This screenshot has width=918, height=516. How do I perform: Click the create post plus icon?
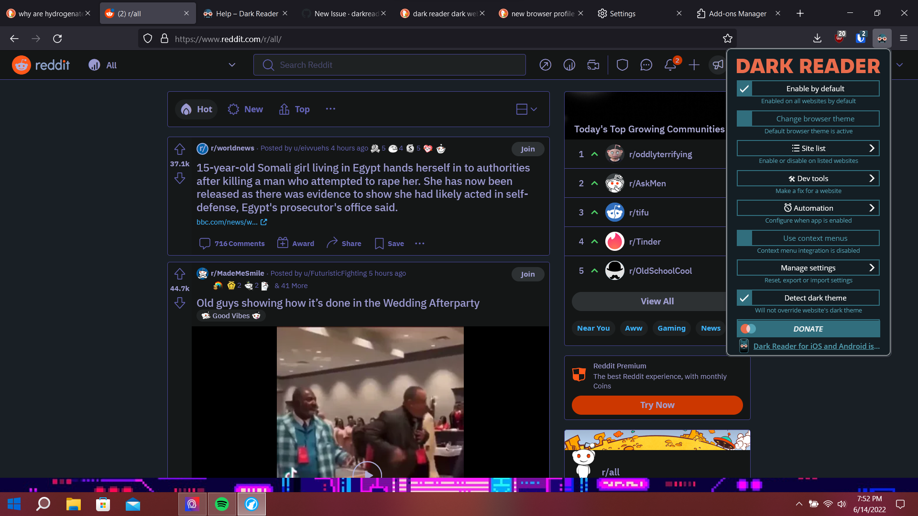(x=694, y=65)
